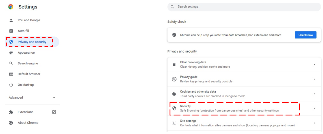Click the palette icon beside Appearance
This screenshot has width=323, height=134.
coord(11,53)
